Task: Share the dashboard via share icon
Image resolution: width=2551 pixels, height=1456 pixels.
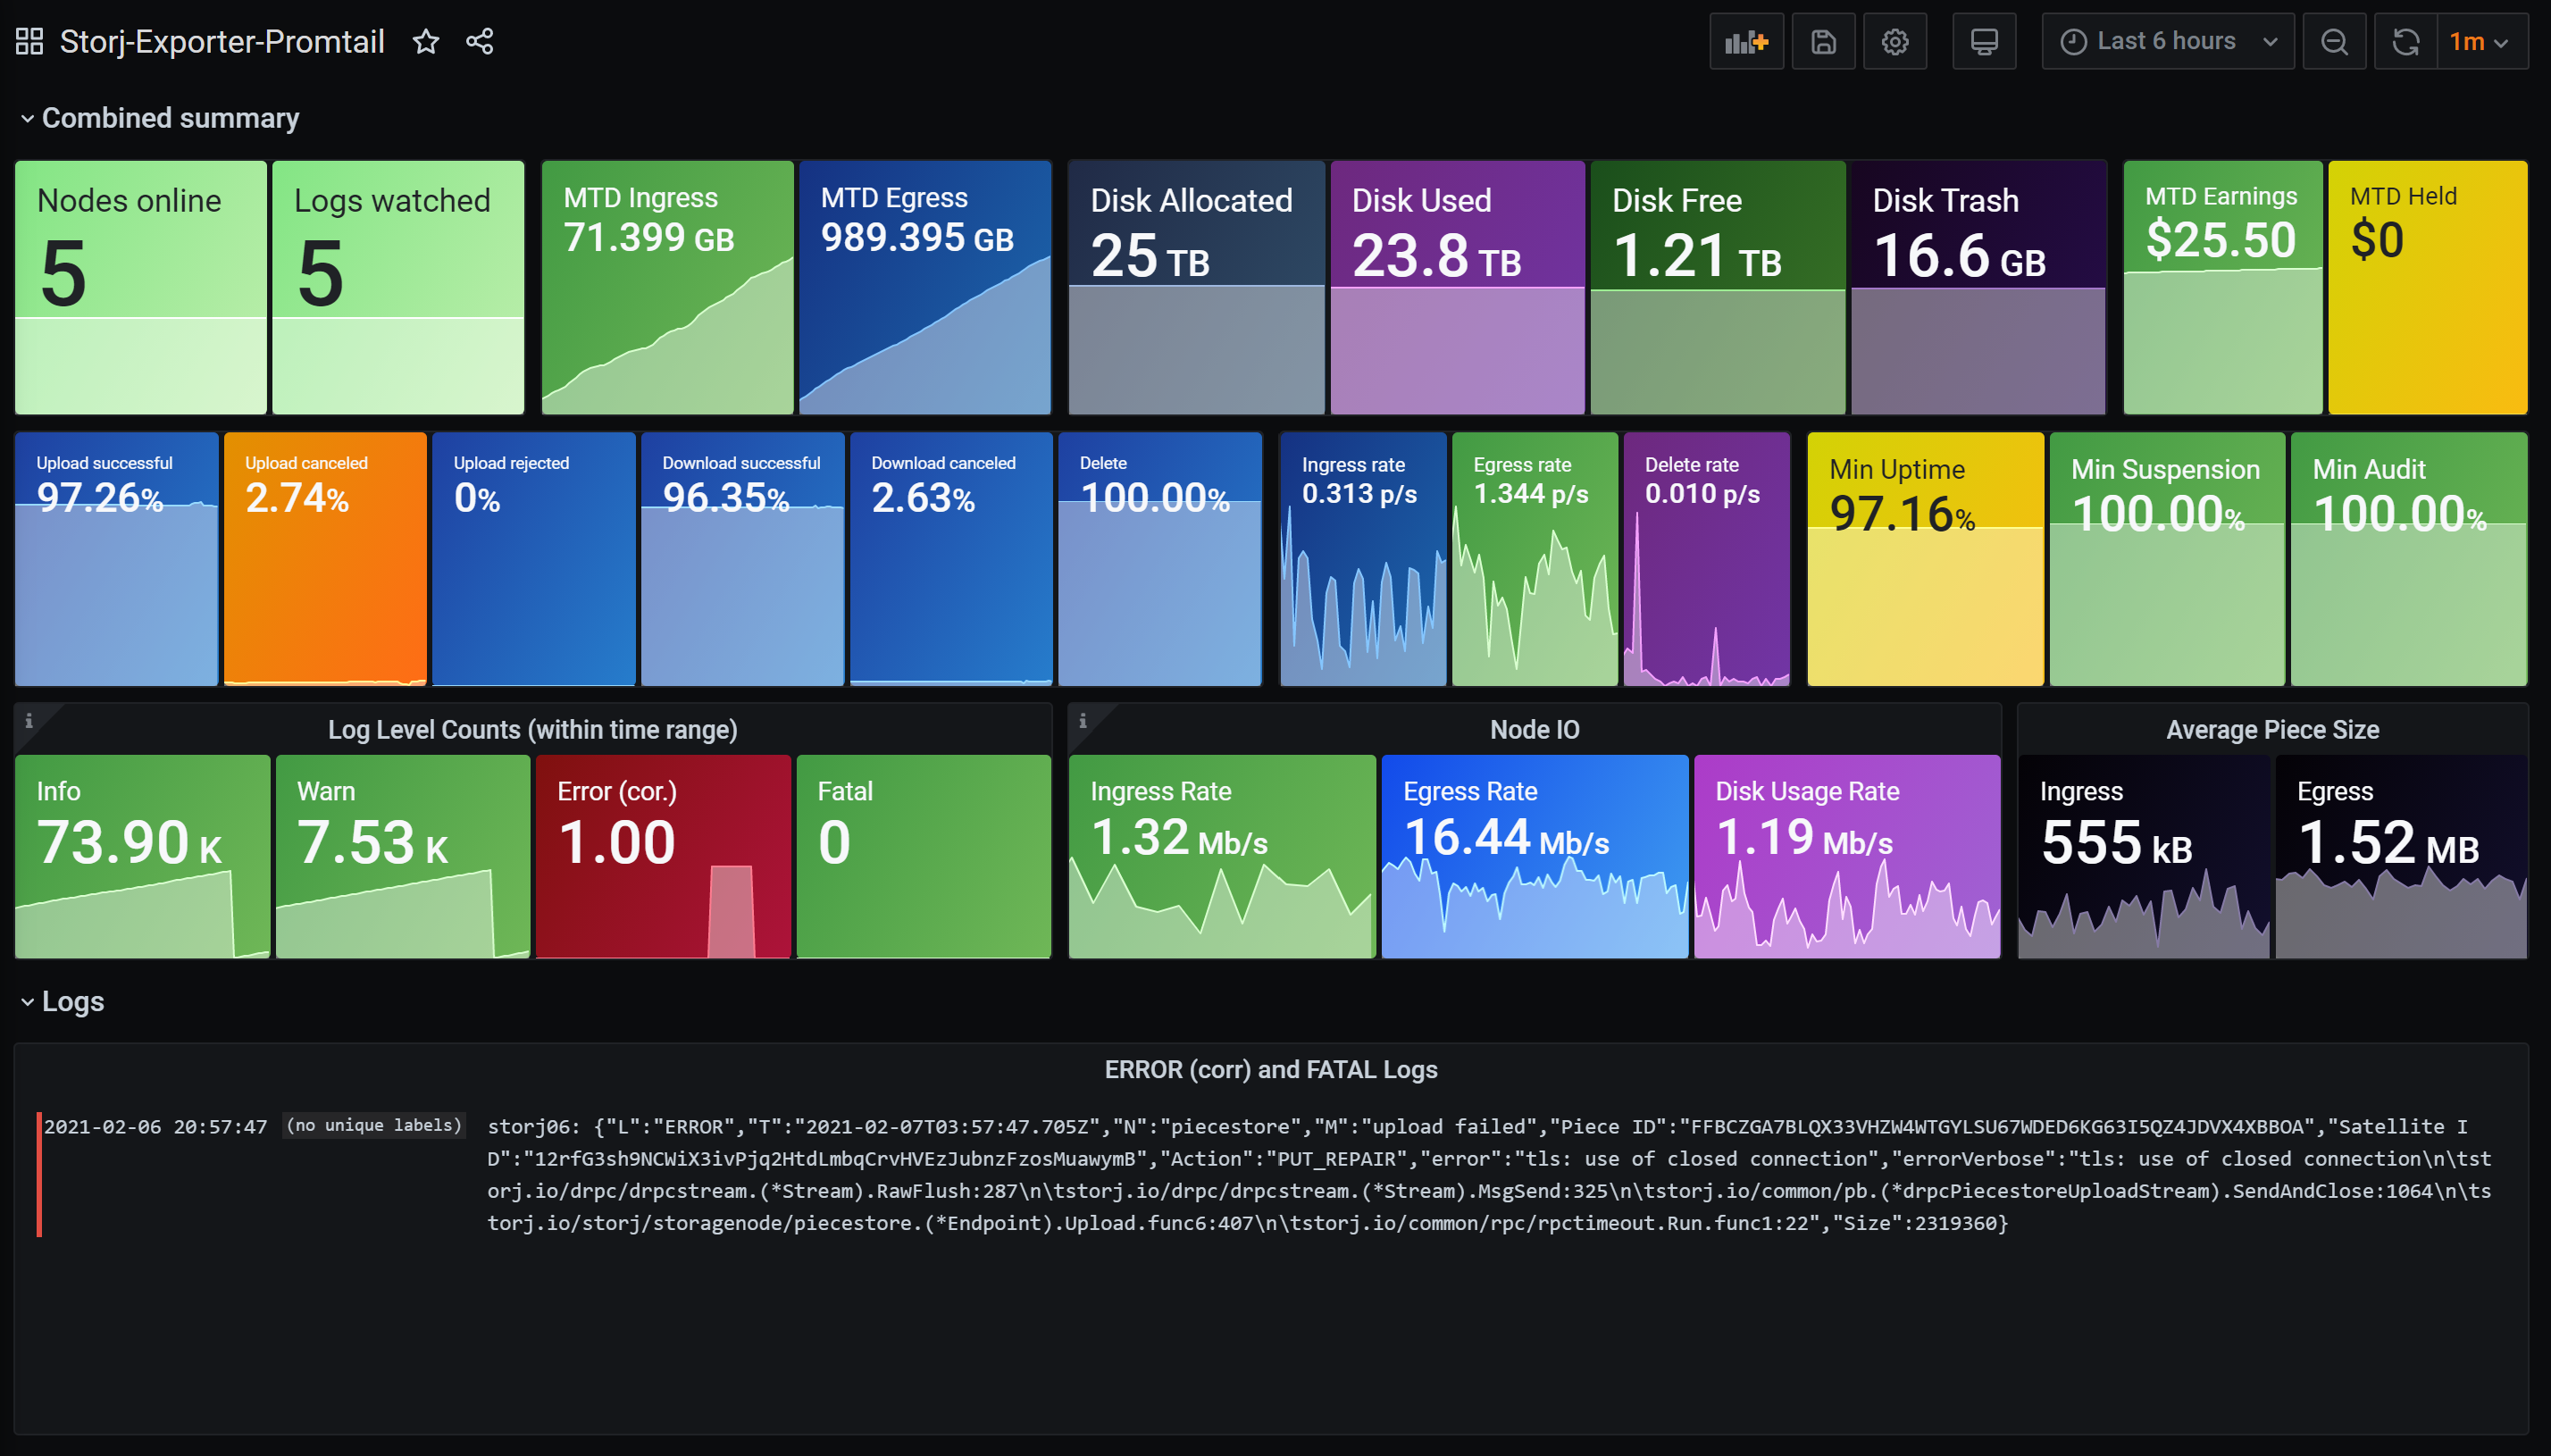Action: [x=480, y=41]
